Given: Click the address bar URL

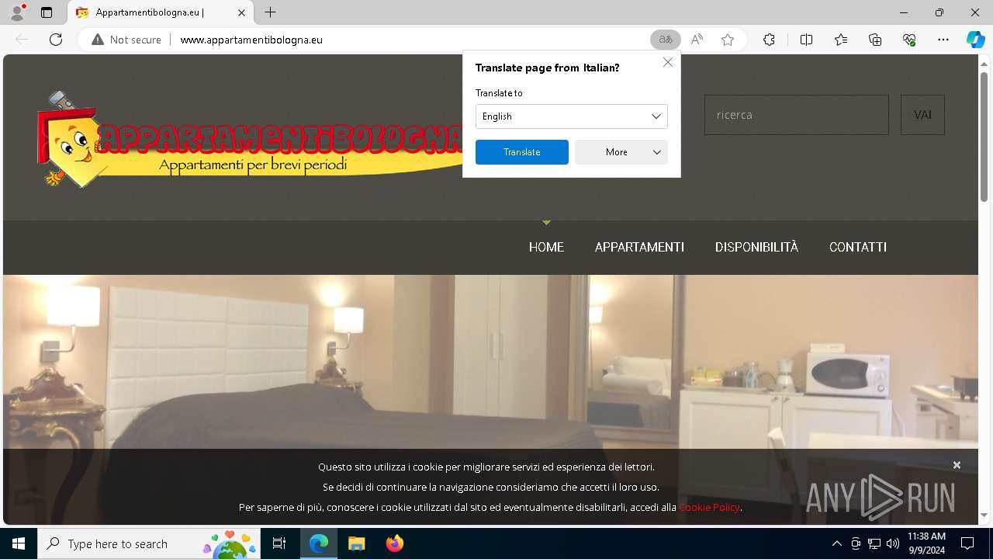Looking at the screenshot, I should tap(251, 40).
